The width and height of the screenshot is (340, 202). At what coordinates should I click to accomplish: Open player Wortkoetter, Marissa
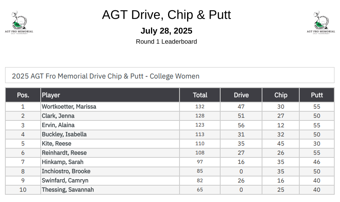point(69,107)
